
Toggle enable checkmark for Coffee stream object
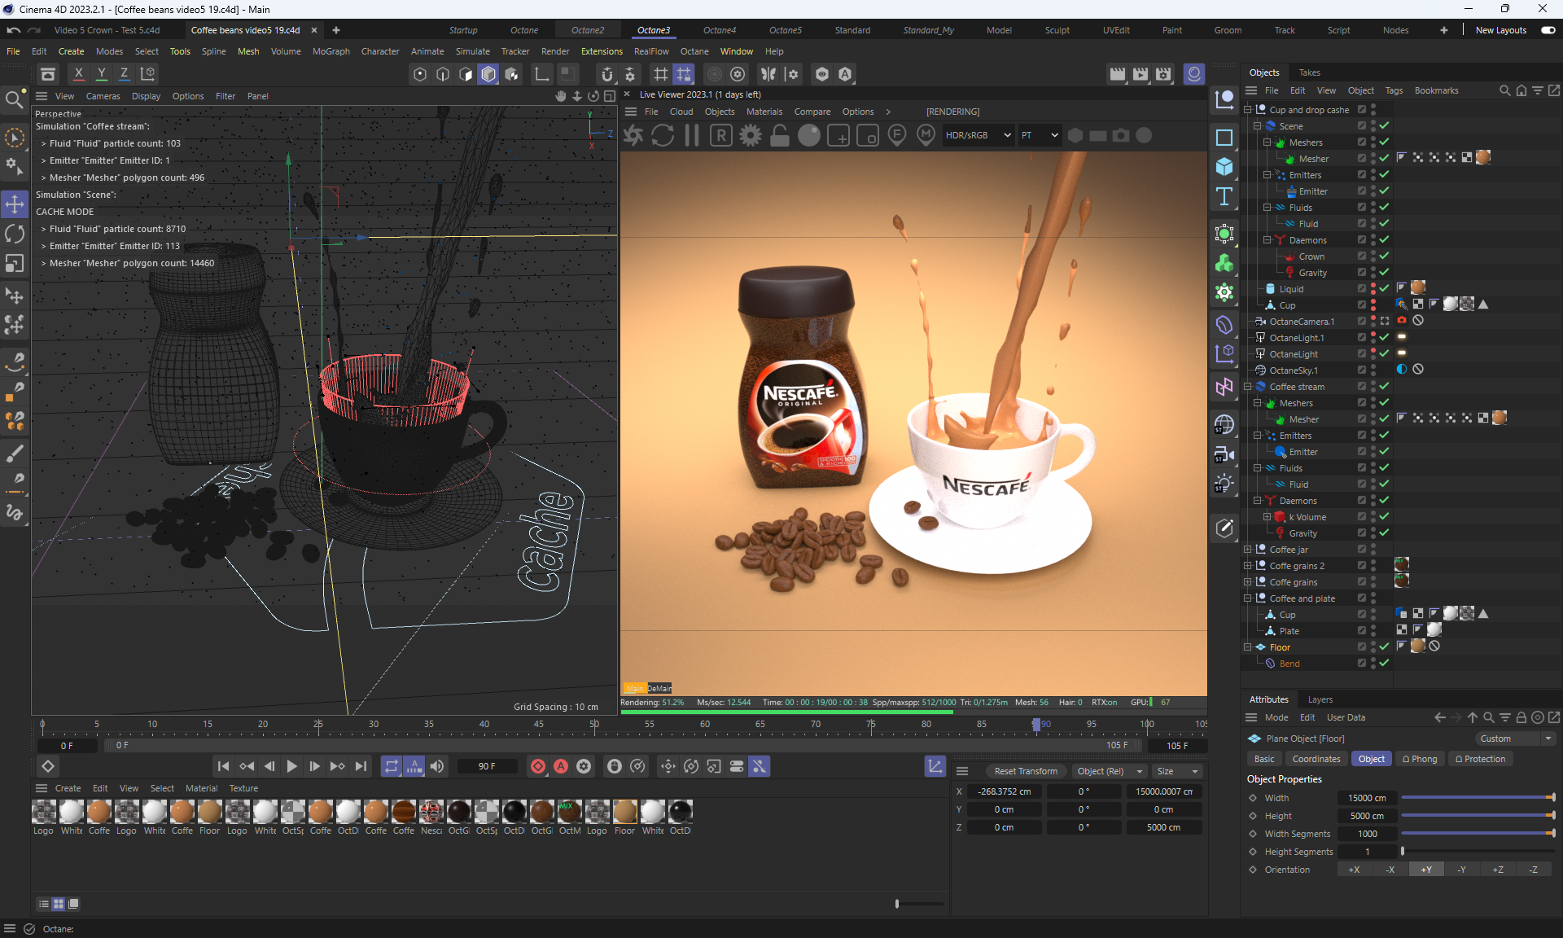[1384, 386]
